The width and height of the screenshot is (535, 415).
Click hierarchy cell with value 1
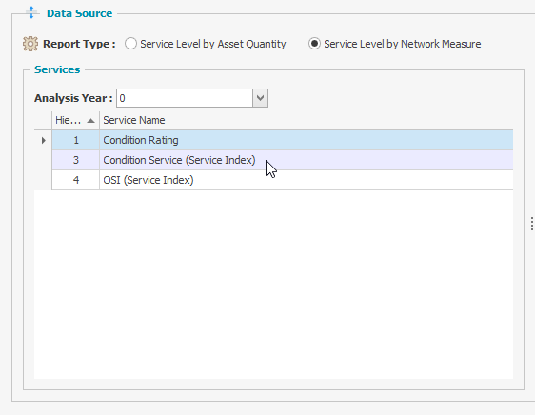coord(76,140)
